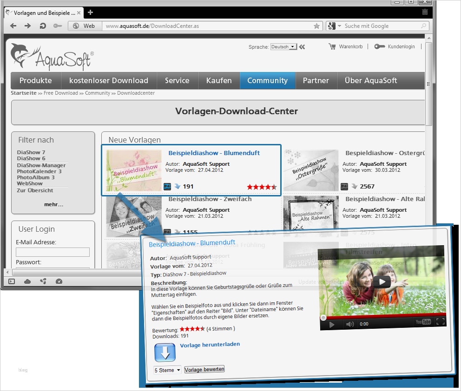Click the Vorlage bewerten button
This screenshot has height=391, width=461.
tap(204, 369)
